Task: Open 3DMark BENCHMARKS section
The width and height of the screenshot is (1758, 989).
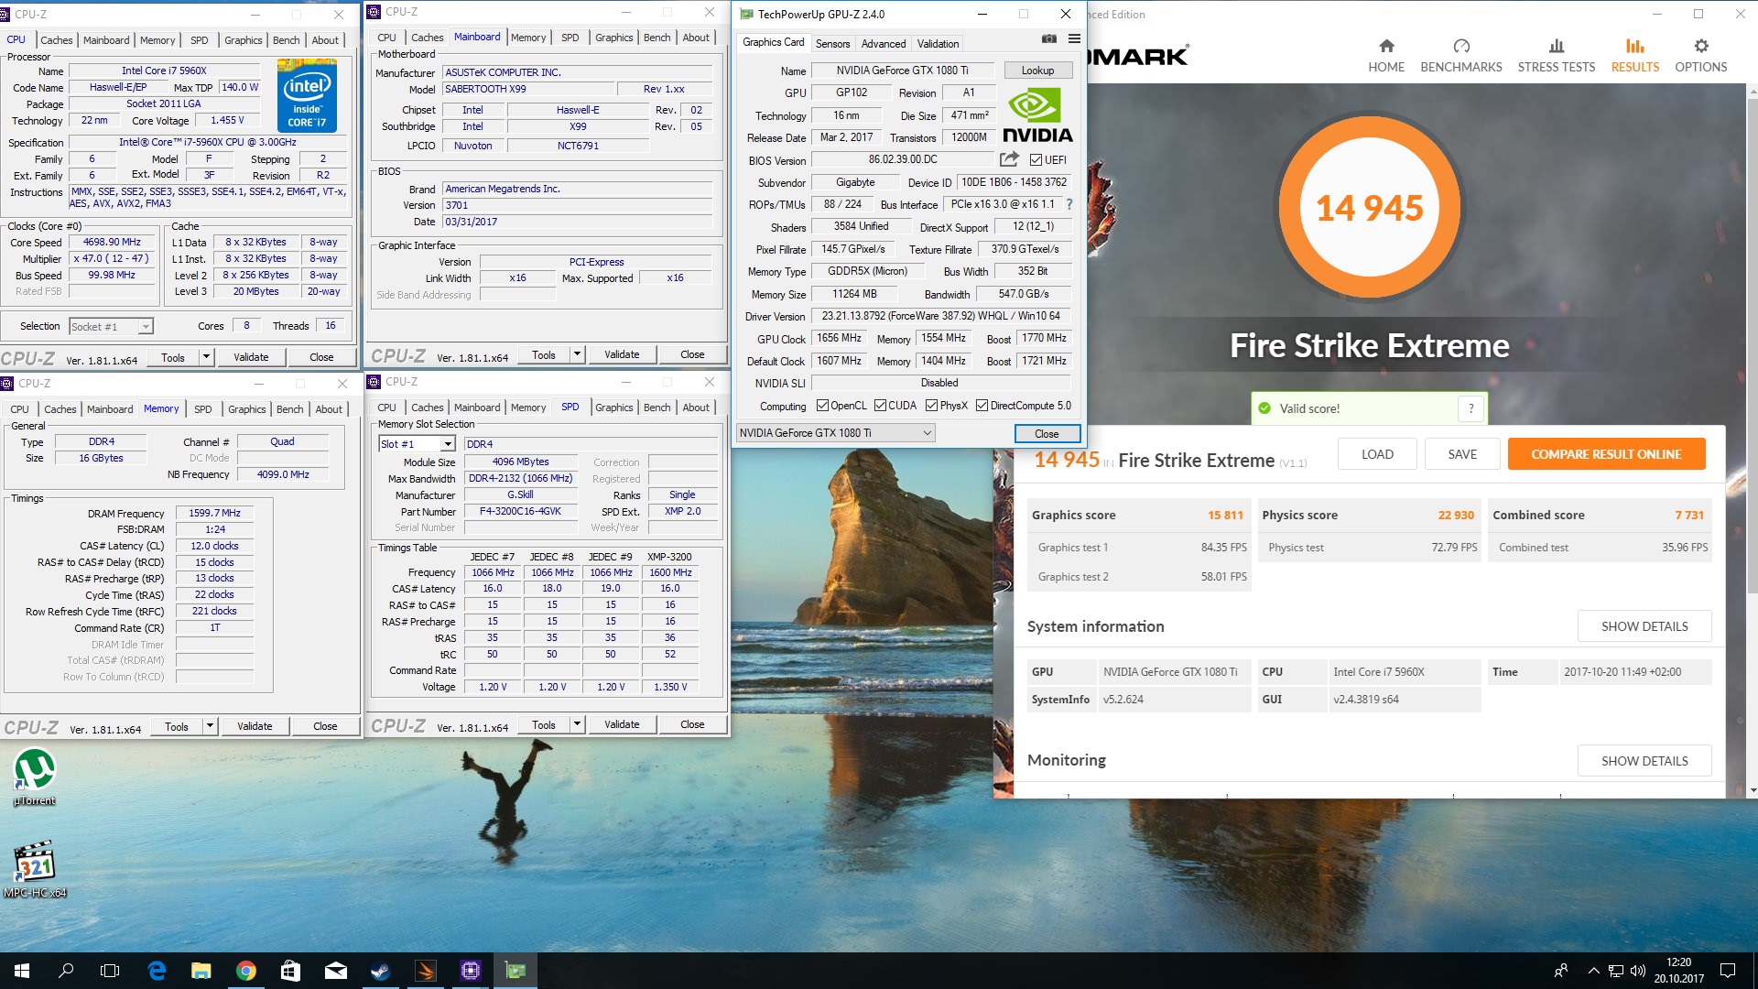Action: tap(1461, 55)
